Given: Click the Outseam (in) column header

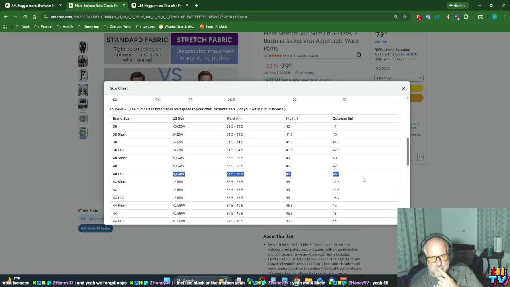Looking at the screenshot, I should (343, 118).
